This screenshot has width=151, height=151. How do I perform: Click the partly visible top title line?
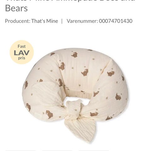click(x=70, y=1)
